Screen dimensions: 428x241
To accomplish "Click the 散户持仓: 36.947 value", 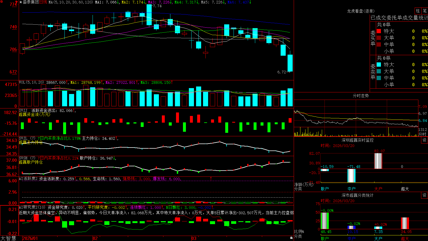I will click(x=97, y=158).
